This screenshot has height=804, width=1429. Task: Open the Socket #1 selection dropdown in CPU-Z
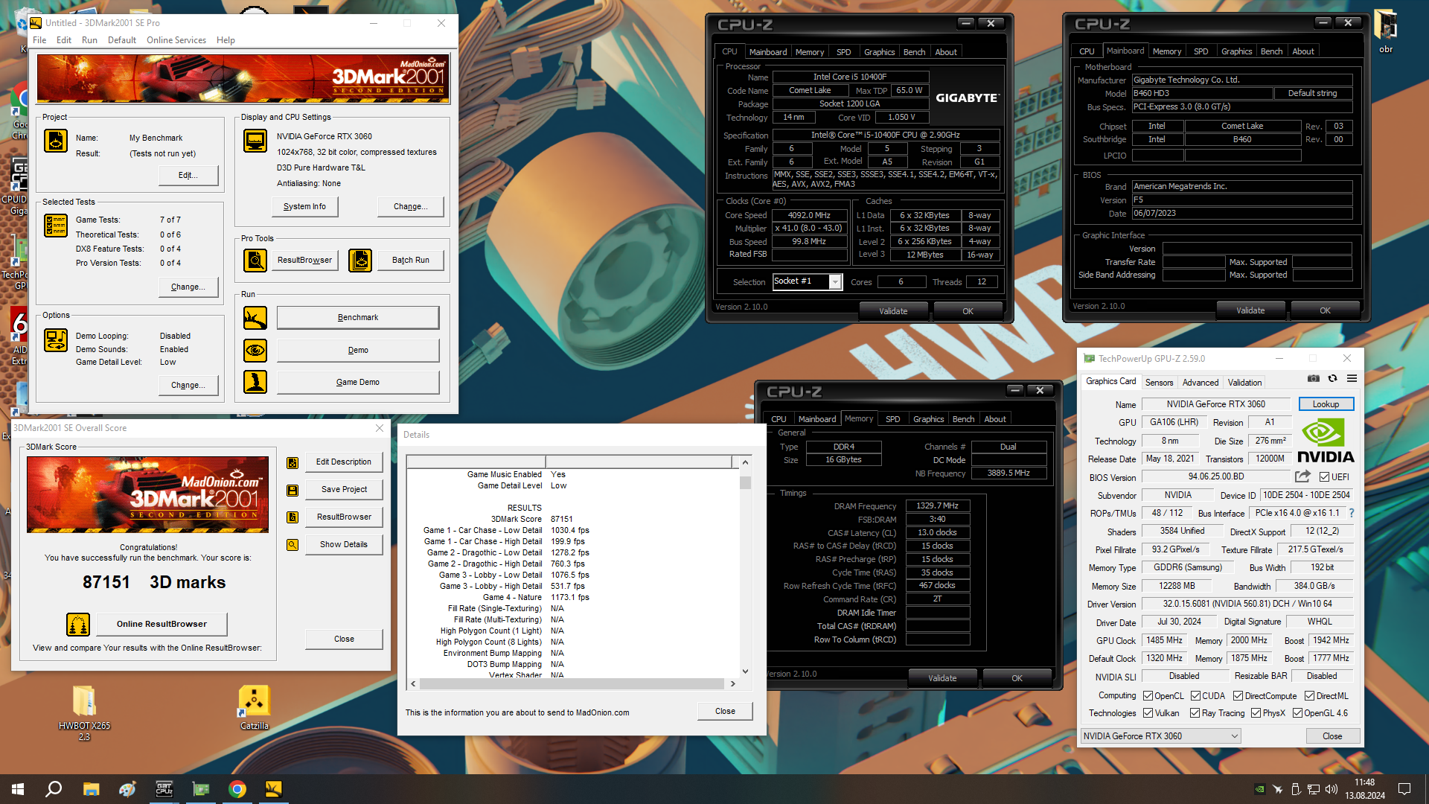point(835,281)
